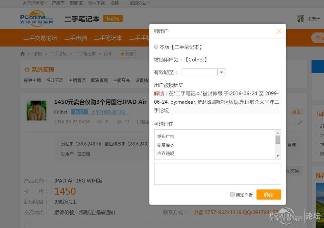Click the 管理 link beside the post
Viewport: 324px width, 228px height.
click(291, 145)
